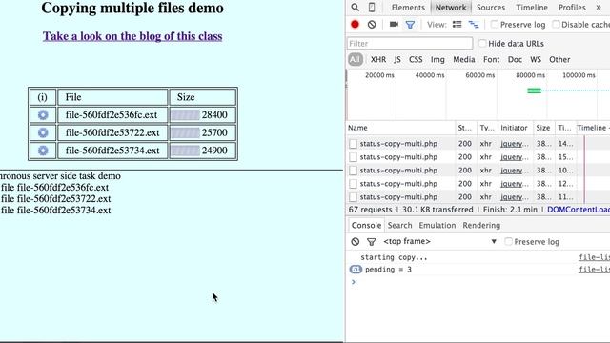Open the blog of this class link

pos(132,36)
